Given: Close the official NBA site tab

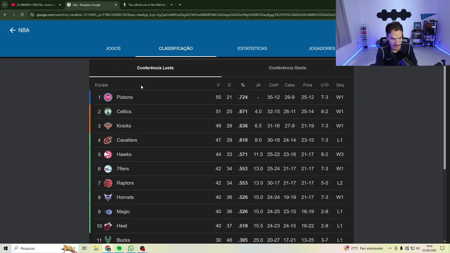Looking at the screenshot, I should (x=172, y=5).
